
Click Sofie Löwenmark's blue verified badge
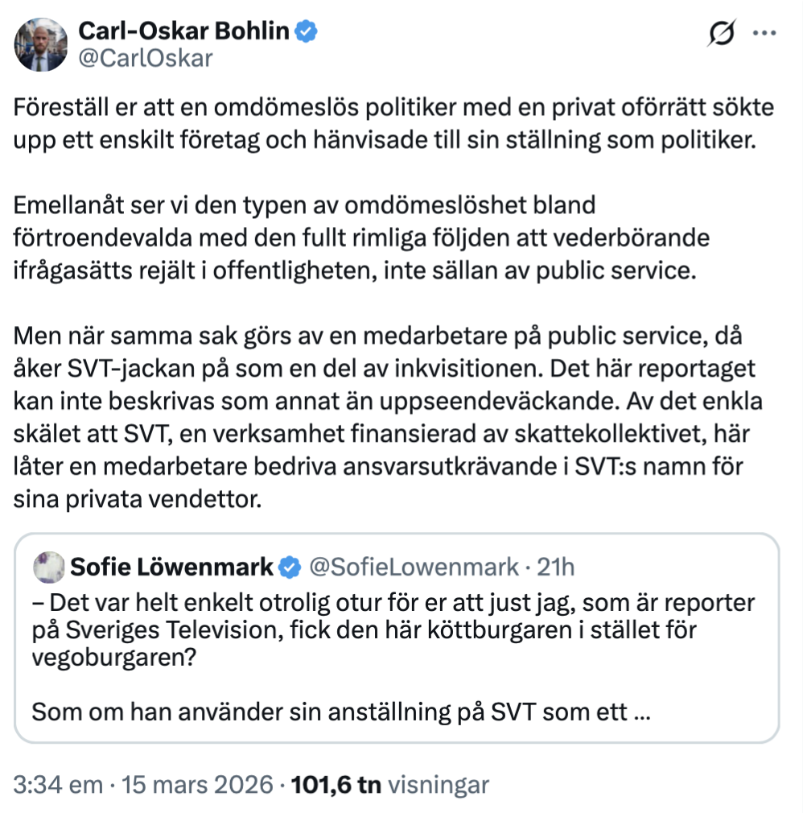289,567
